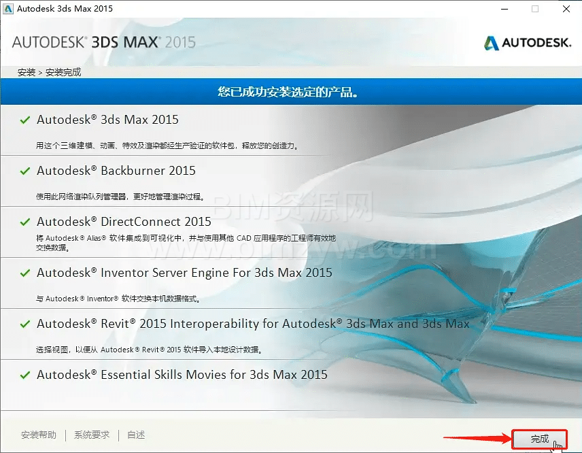The image size is (582, 453).
Task: Click the window title Autodesk 3ds Max 2015
Action: pos(65,9)
